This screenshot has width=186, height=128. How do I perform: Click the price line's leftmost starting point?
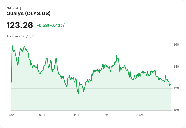pyautogui.click(x=11, y=83)
